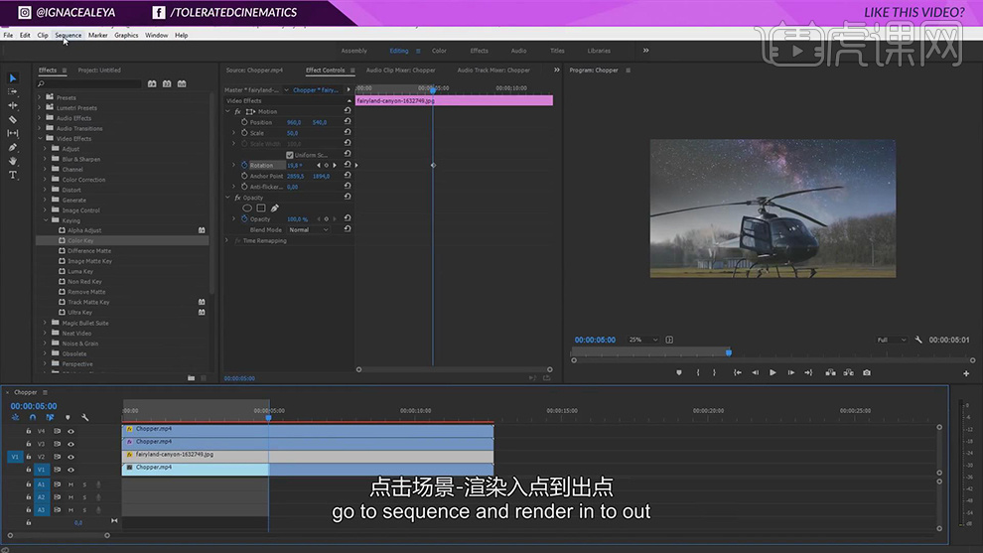Pick free draw bezier mask pen
This screenshot has height=553, width=983.
275,208
